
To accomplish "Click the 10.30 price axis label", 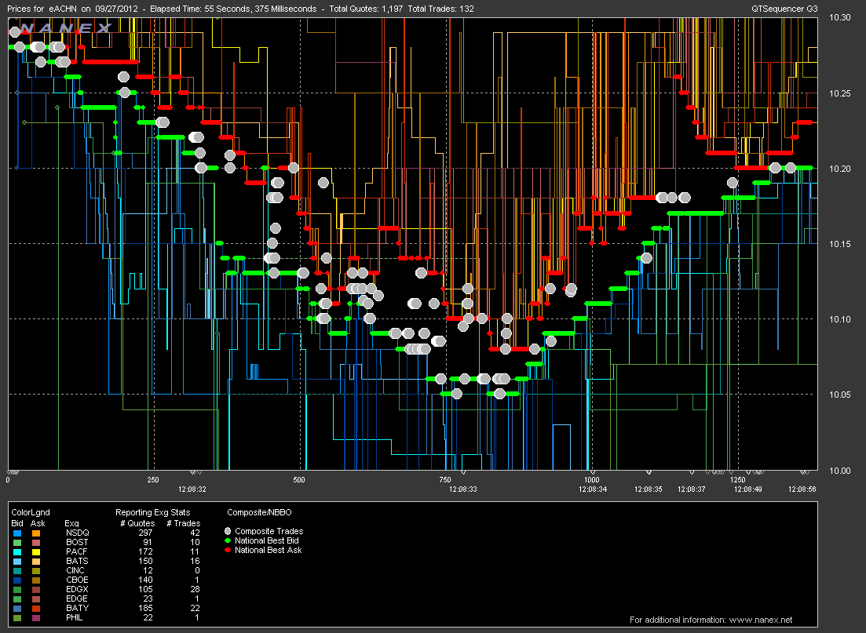I will [839, 17].
